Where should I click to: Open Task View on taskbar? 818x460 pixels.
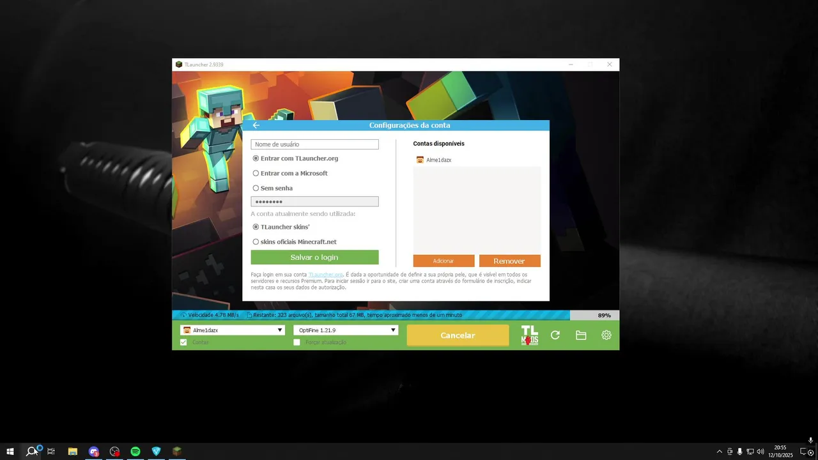click(x=51, y=452)
